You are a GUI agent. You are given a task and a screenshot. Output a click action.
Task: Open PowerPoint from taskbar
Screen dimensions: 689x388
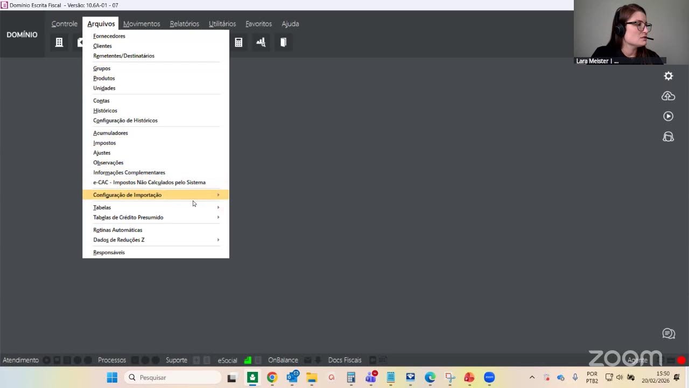pyautogui.click(x=469, y=377)
